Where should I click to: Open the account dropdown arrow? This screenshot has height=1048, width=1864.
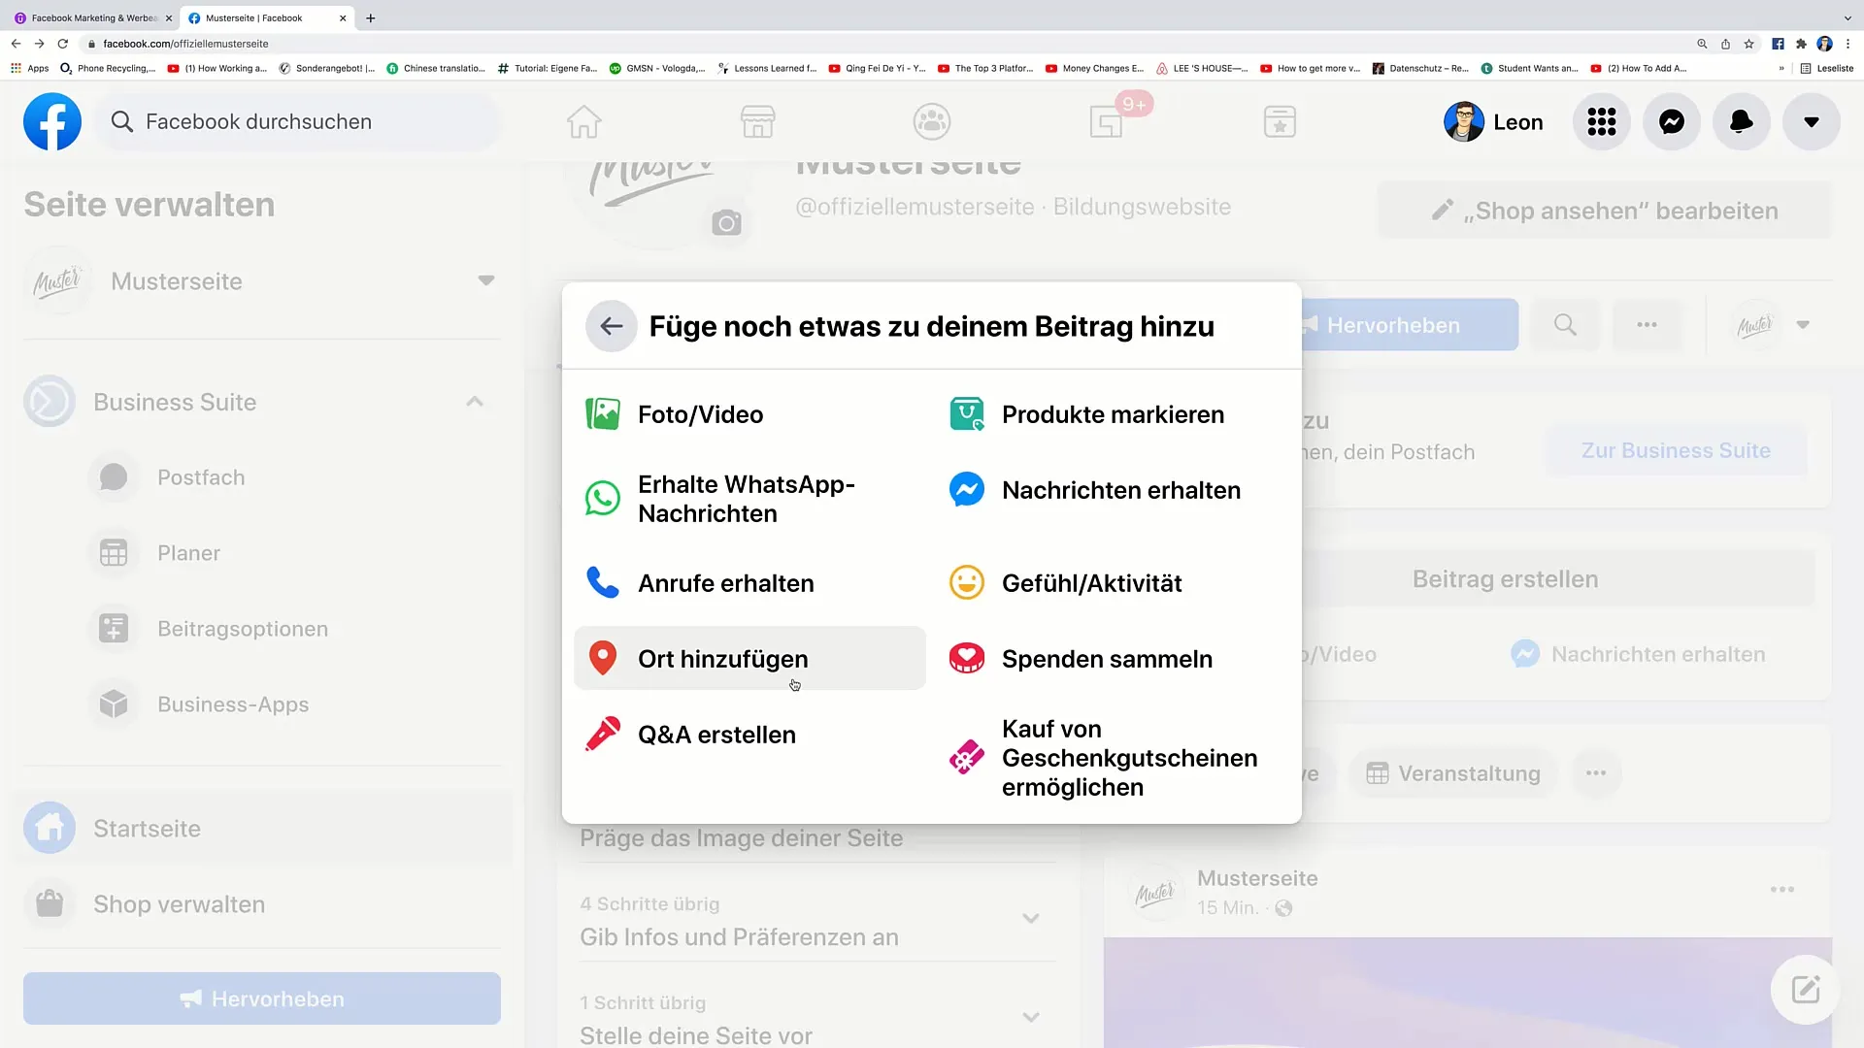coord(1812,121)
